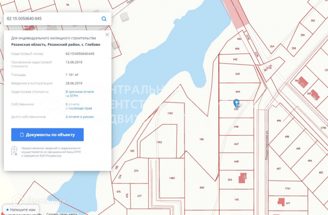Select parcel 647 on the map

click(x=236, y=144)
